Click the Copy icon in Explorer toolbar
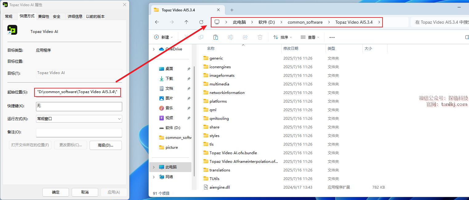Image resolution: width=469 pixels, height=200 pixels. pyautogui.click(x=201, y=37)
